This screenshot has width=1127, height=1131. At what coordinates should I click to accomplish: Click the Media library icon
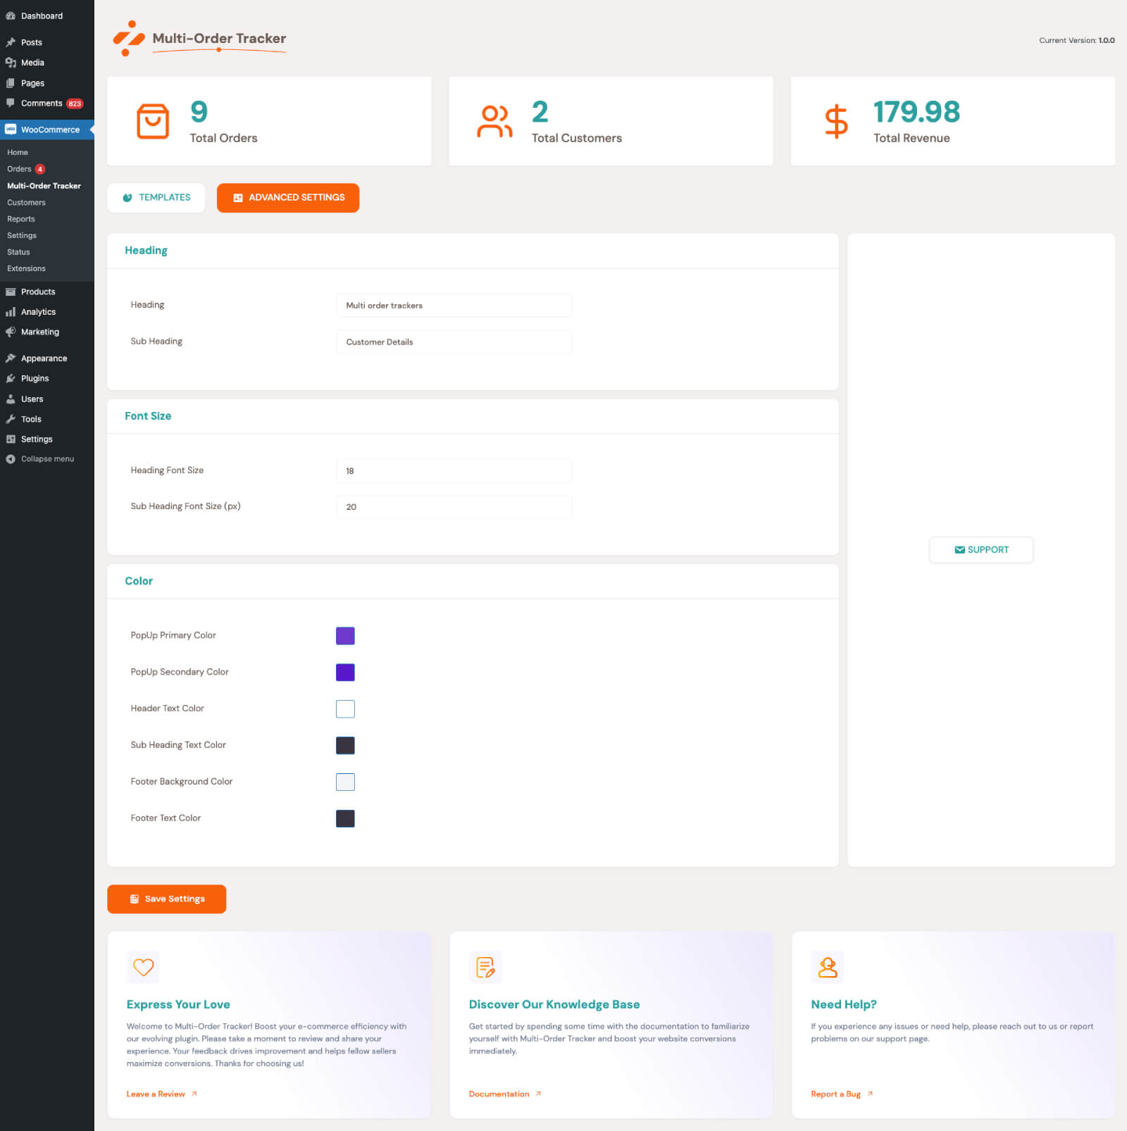click(x=11, y=63)
